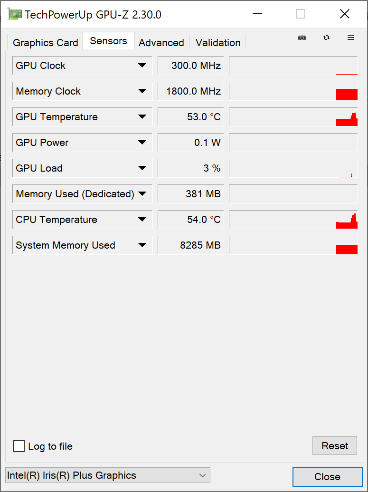
Task: Expand the GPU Clock sensor dropdown
Action: tap(142, 66)
